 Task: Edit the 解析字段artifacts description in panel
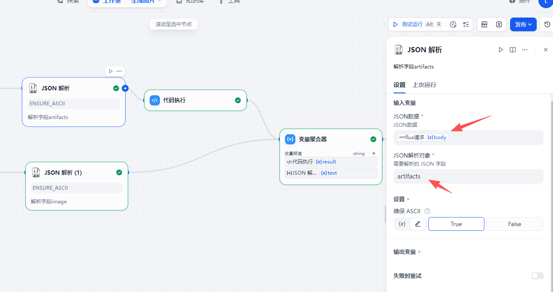[414, 67]
